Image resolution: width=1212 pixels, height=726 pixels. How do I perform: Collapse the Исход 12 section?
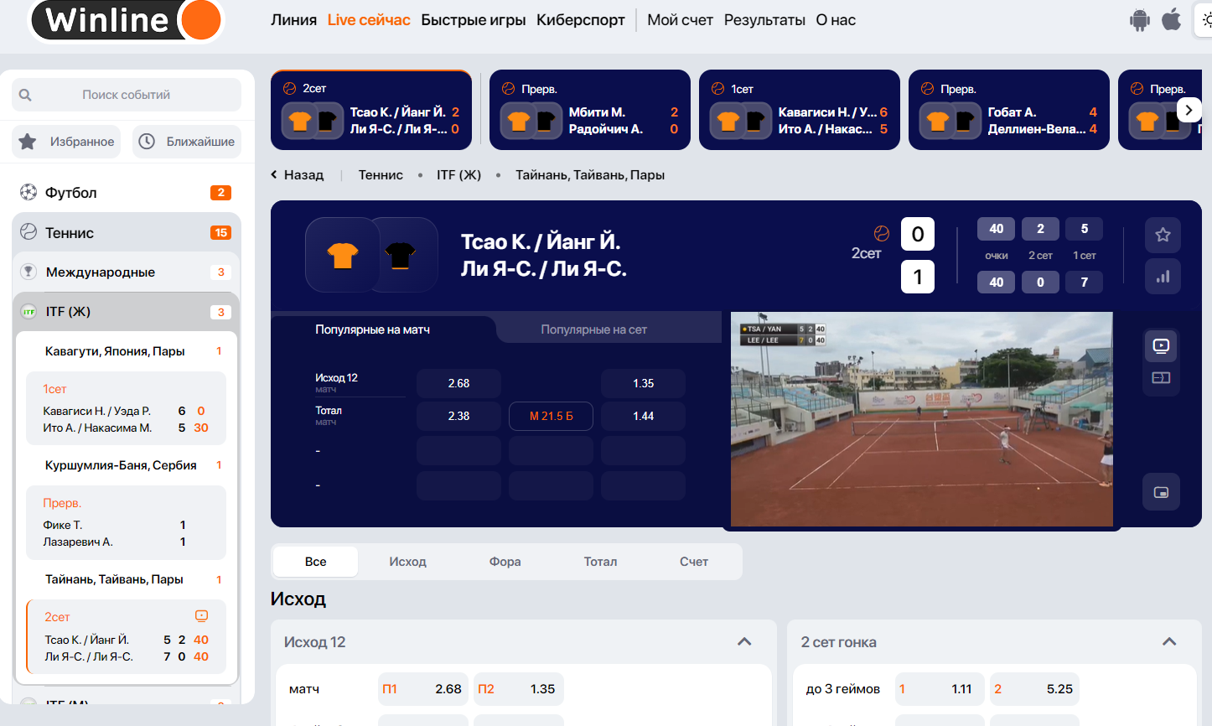pyautogui.click(x=743, y=642)
